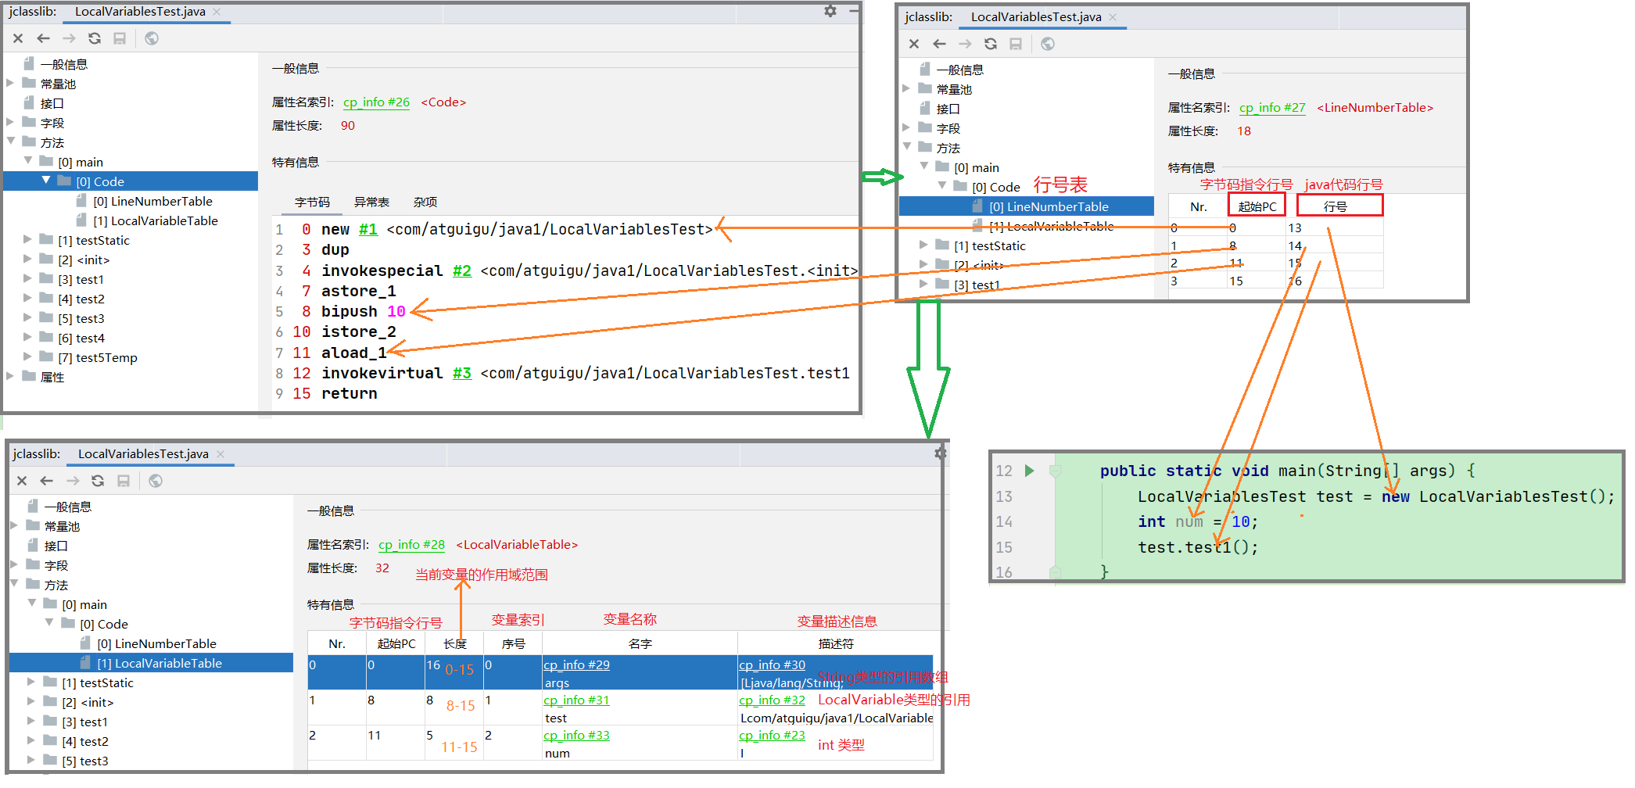Viewport: 1635px width, 788px height.
Task: Click the refresh icon in top-left window toolbar
Action: (x=95, y=38)
